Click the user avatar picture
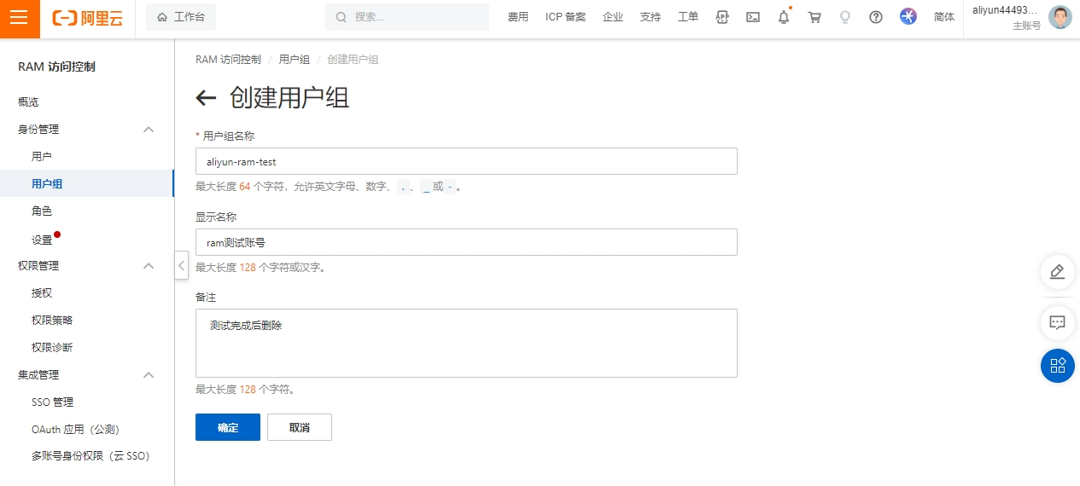Viewport: 1080px width, 486px height. (x=1060, y=18)
